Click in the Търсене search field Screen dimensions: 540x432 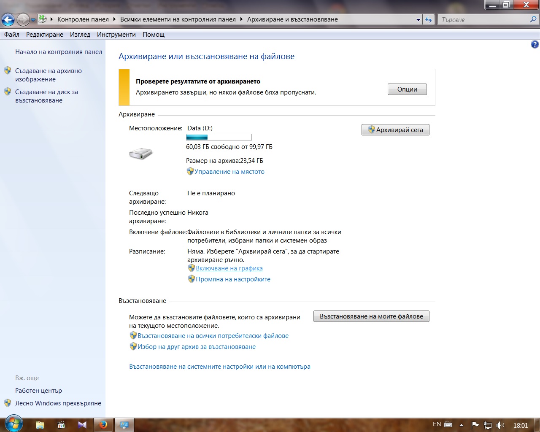pos(483,20)
